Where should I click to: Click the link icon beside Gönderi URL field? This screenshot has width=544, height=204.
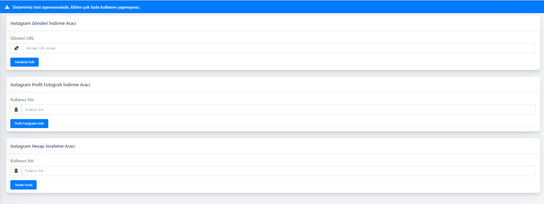(x=17, y=48)
